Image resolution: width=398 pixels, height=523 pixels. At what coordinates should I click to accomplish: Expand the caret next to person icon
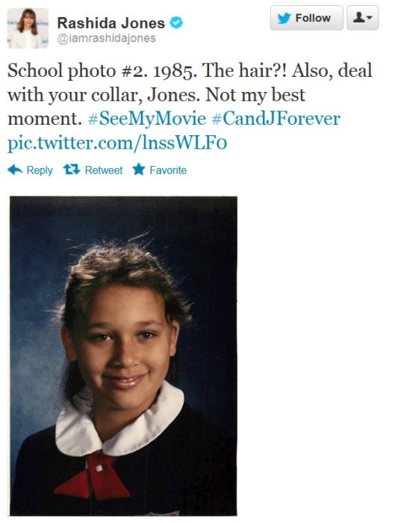[370, 17]
